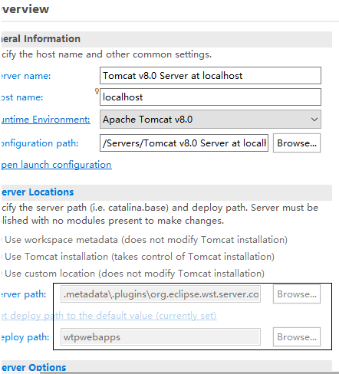Select Use workspace metadata radio option
339x374 pixels.
146,240
